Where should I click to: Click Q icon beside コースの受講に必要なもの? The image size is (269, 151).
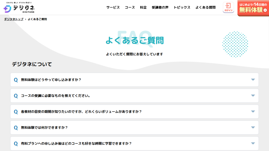(x=16, y=96)
